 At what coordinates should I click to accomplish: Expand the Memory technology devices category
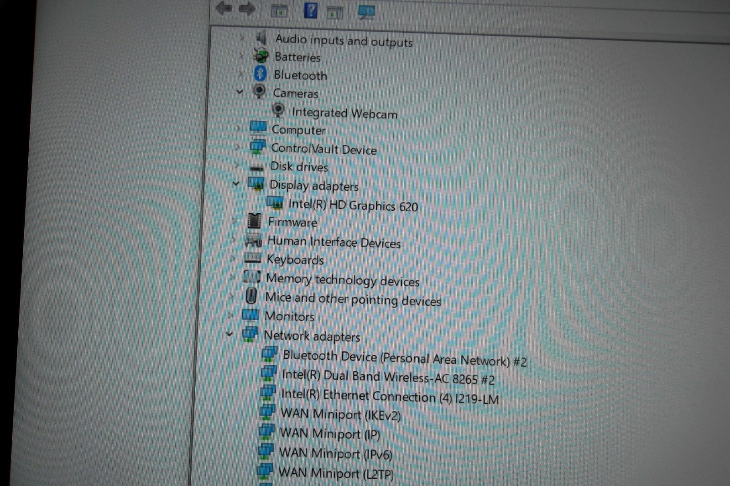coord(232,277)
